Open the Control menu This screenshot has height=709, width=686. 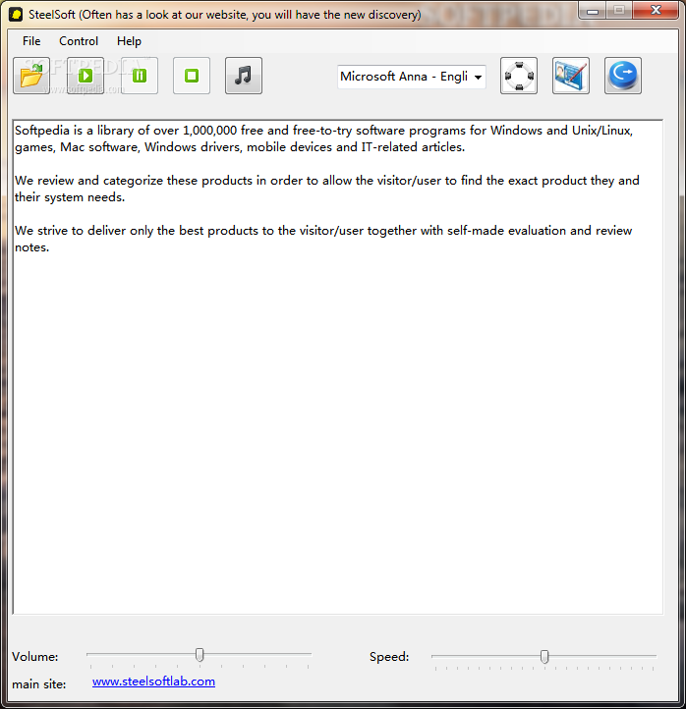coord(79,41)
